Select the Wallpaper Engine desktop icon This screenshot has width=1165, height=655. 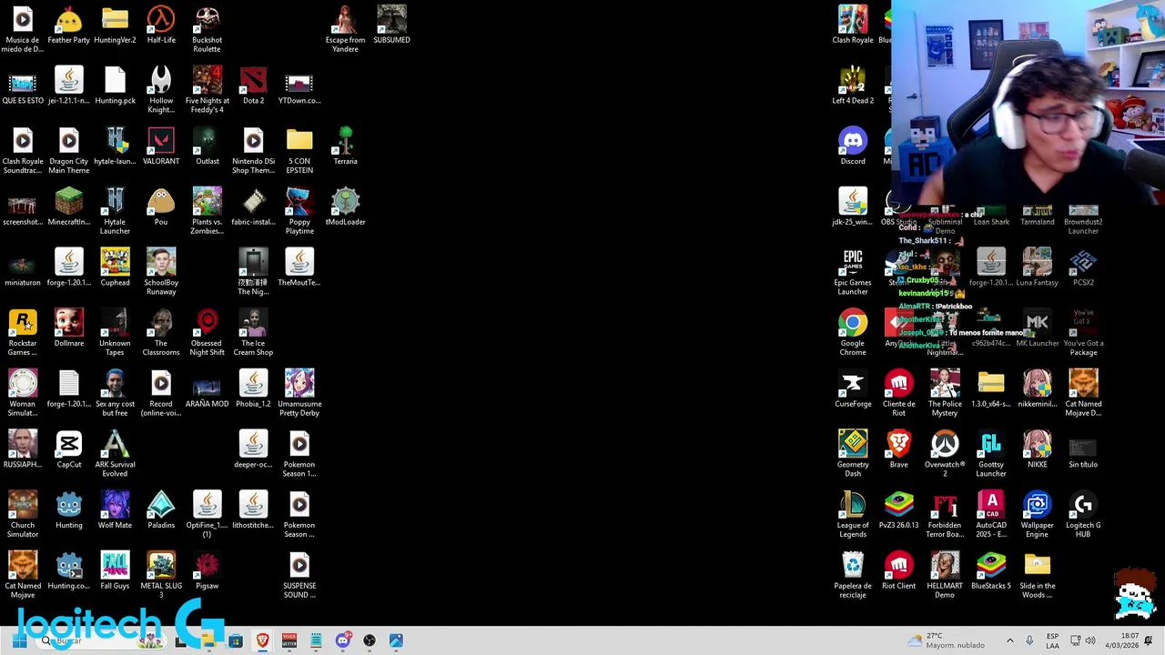pos(1037,515)
